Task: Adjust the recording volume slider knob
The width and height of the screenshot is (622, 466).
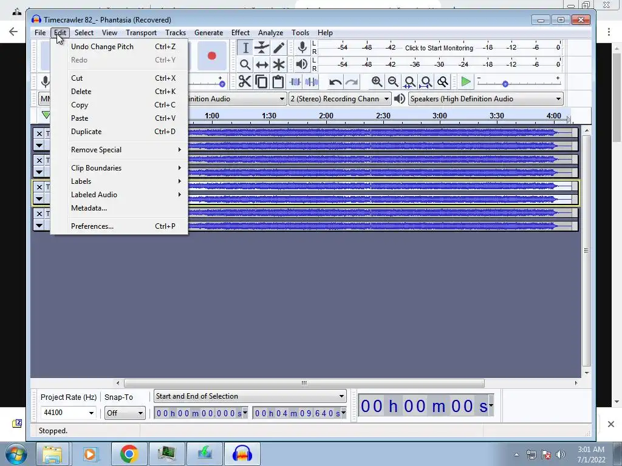Action: (222, 84)
